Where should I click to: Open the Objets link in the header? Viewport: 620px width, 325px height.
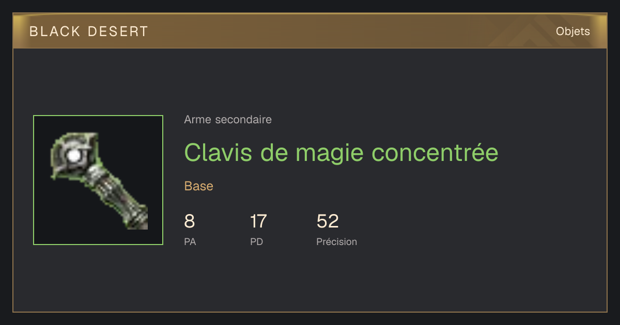tap(572, 31)
